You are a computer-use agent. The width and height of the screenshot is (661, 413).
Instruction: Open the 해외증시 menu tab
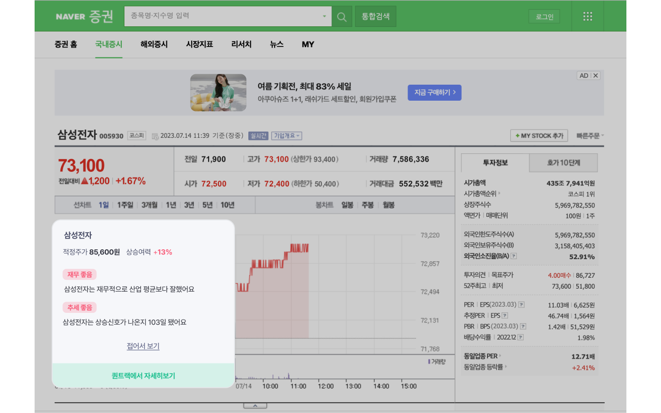coord(154,44)
